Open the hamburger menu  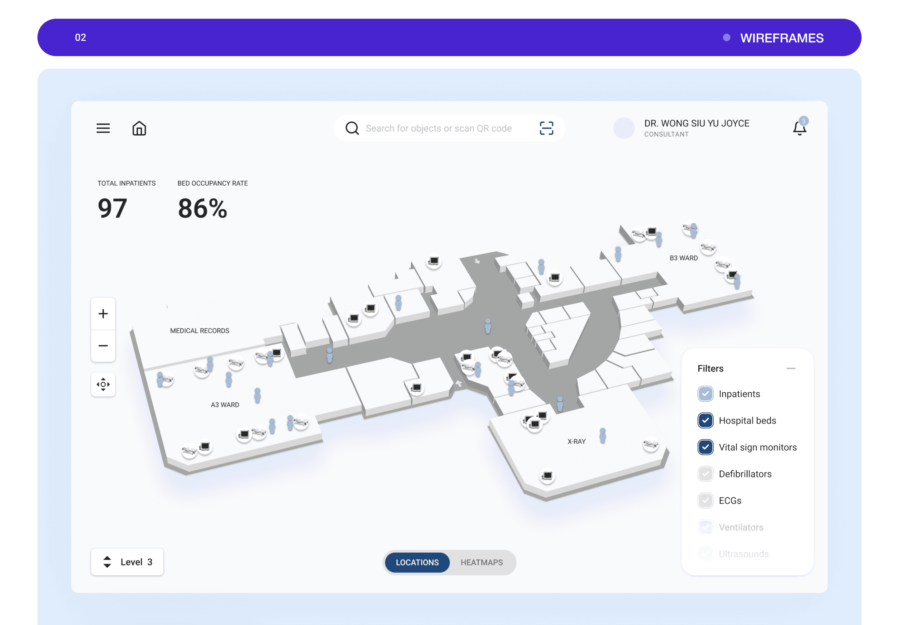tap(103, 128)
